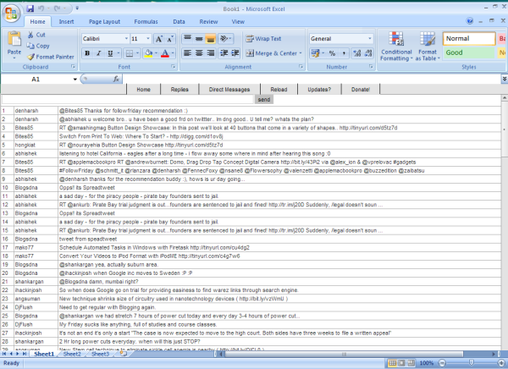Click the zoom slider handle
508x369 pixels.
coord(472,362)
